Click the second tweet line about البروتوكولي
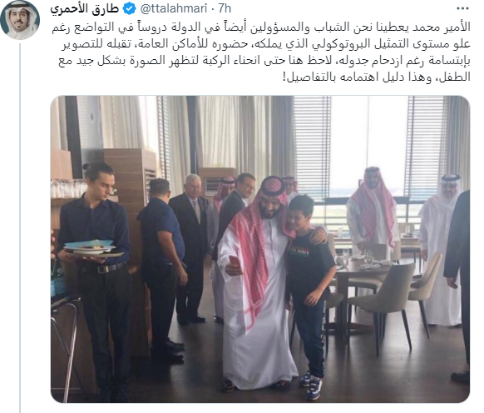The height and width of the screenshot is (413, 484). click(265, 44)
